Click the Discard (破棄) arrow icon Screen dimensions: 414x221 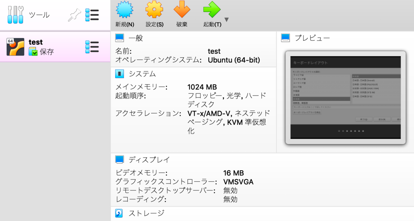click(x=181, y=10)
